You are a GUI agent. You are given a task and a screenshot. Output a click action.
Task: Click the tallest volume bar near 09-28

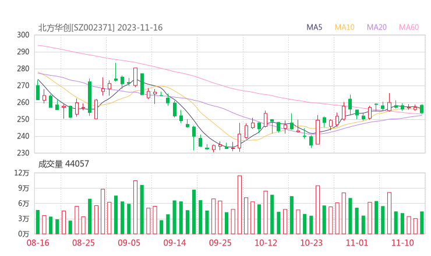(x=239, y=205)
